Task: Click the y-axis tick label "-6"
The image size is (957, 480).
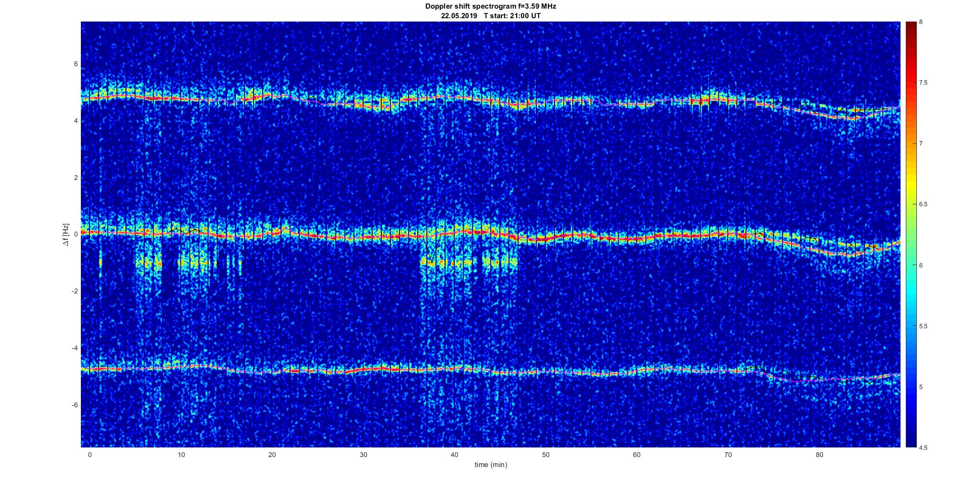Action: [x=75, y=405]
